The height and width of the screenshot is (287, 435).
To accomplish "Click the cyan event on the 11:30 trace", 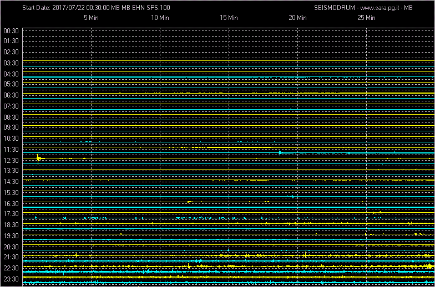I will (x=281, y=152).
